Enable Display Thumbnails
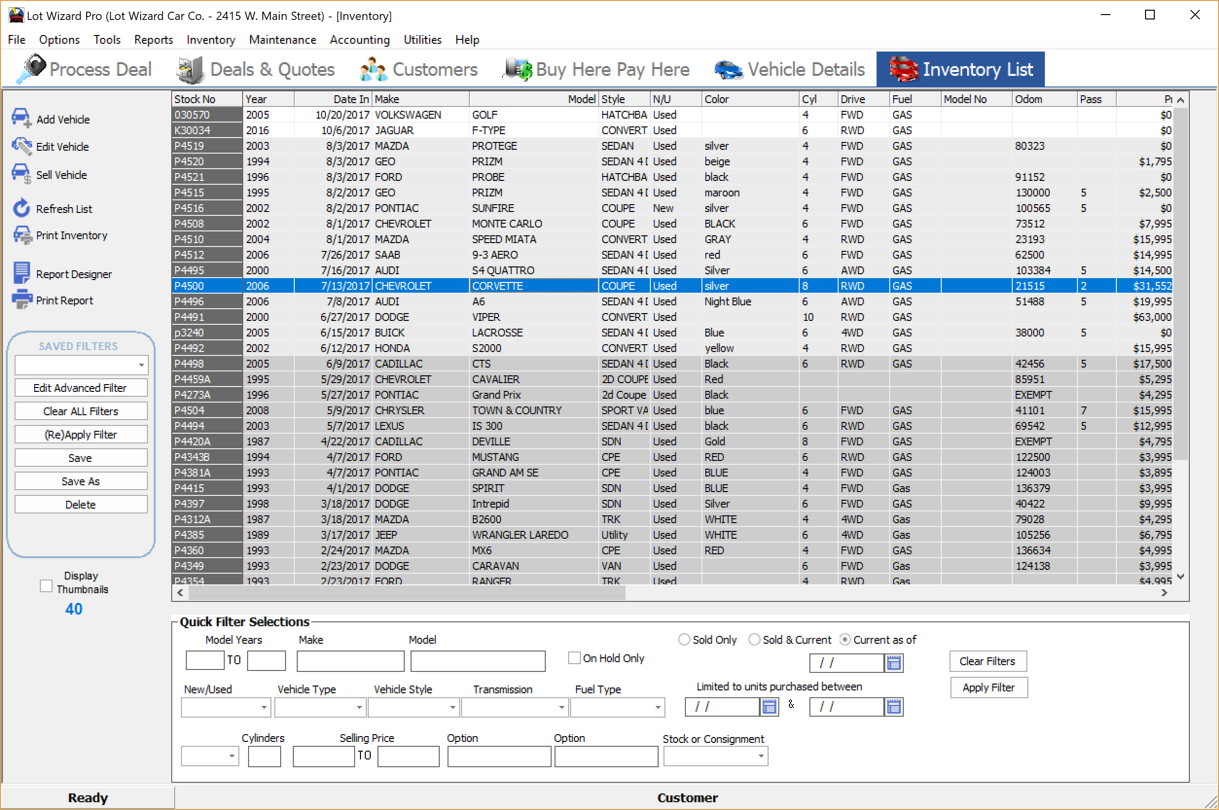 (x=46, y=585)
